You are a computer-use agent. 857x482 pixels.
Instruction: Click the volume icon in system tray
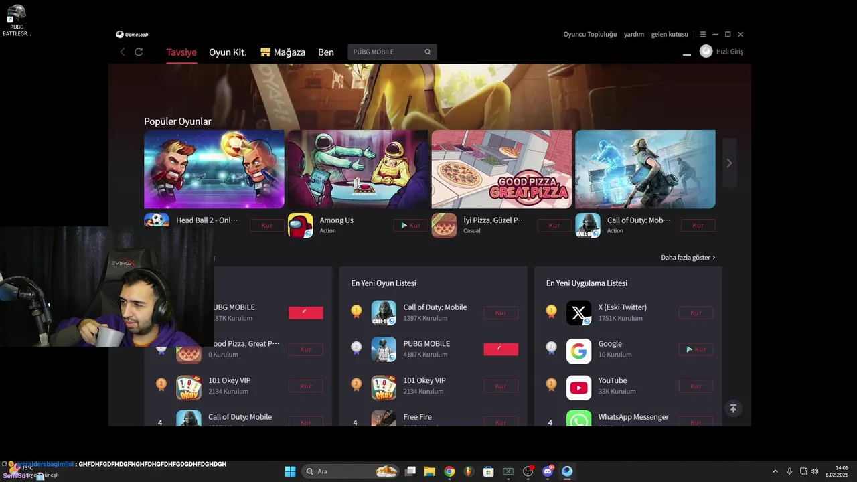click(815, 471)
